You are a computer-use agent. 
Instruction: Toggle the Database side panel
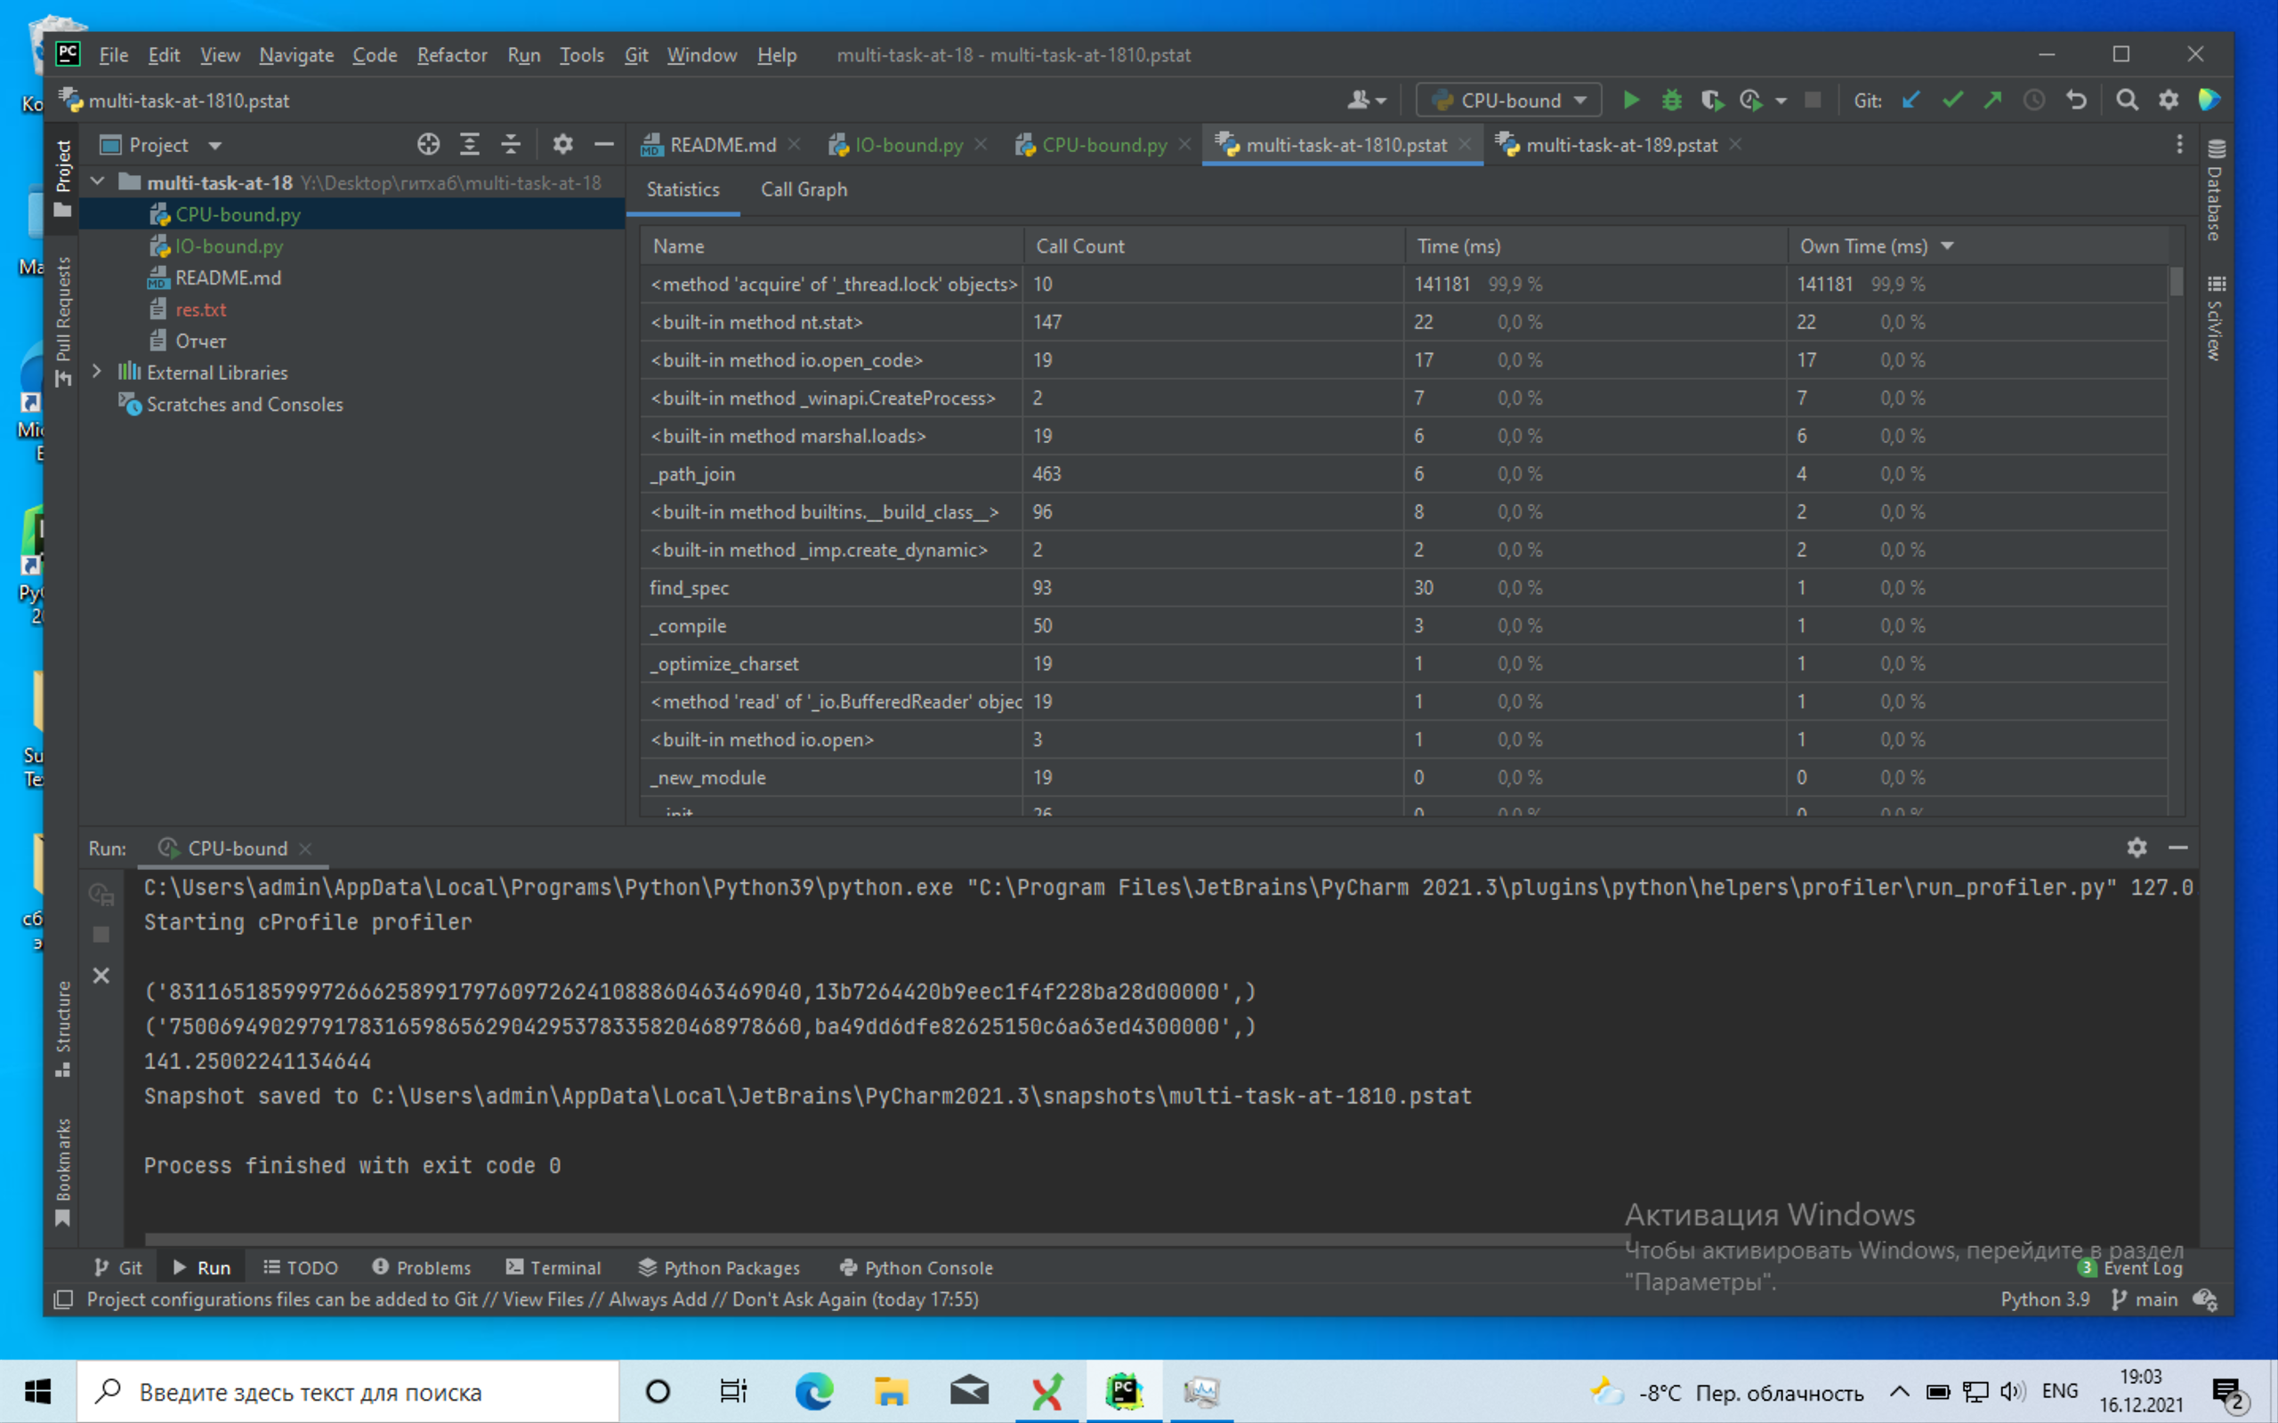click(2215, 191)
